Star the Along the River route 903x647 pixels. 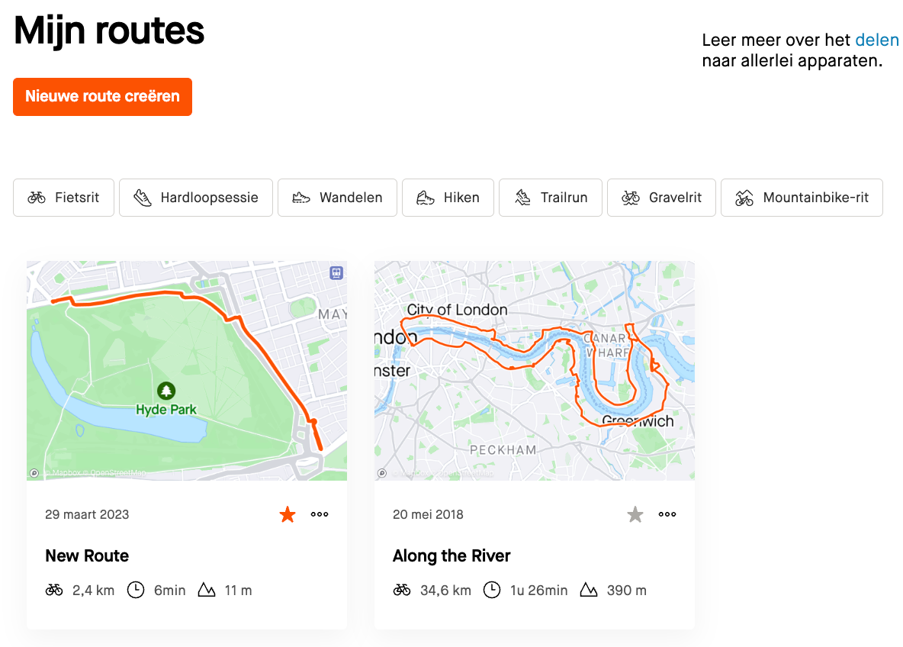pos(635,514)
